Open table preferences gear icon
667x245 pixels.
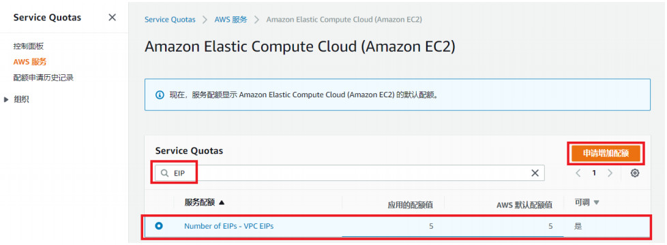(635, 173)
